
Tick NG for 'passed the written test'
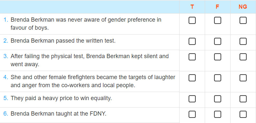click(243, 41)
